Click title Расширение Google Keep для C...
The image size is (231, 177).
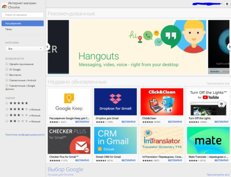69,118
